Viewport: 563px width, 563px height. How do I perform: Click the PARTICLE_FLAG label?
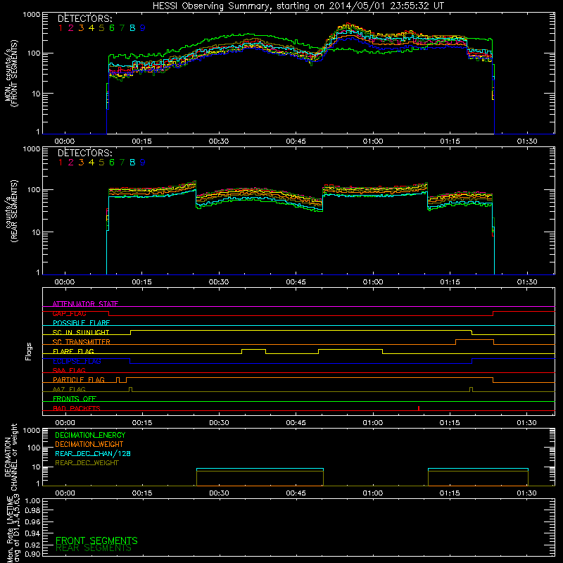(79, 380)
